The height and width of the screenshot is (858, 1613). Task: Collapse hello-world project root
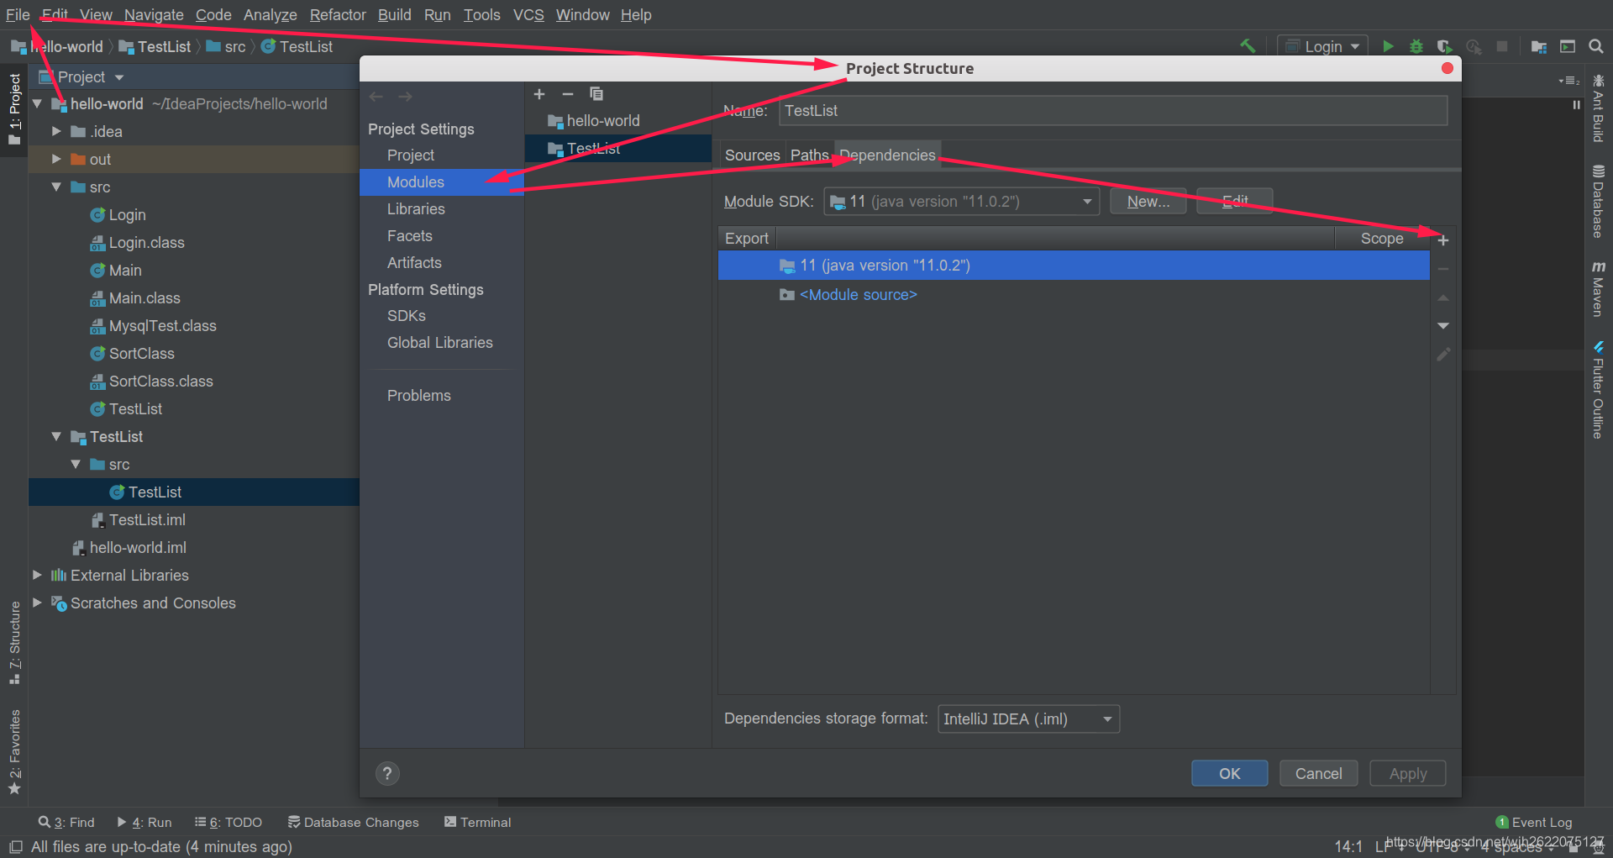37,103
